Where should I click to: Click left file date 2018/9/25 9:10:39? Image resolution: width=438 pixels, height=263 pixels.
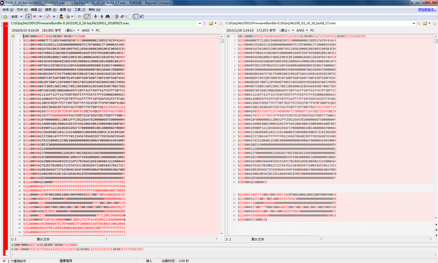coord(25,31)
